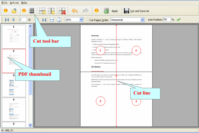This screenshot has height=133, width=199.
Task: Select page 5 thumbnail
Action: tap(14, 124)
